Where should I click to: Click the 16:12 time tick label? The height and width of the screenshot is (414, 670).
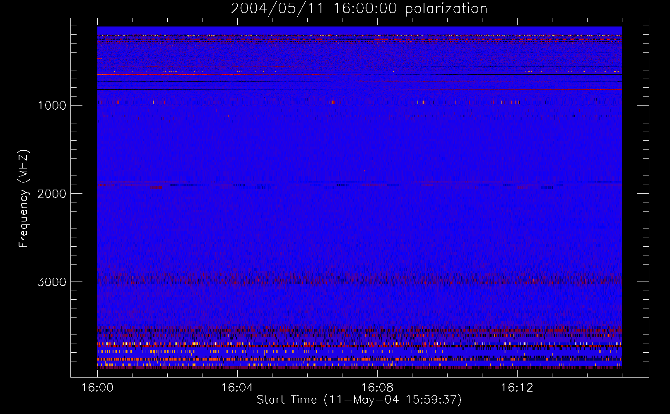(517, 388)
